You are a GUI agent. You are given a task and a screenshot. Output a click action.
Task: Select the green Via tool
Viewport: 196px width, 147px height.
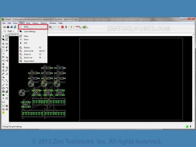[3, 95]
